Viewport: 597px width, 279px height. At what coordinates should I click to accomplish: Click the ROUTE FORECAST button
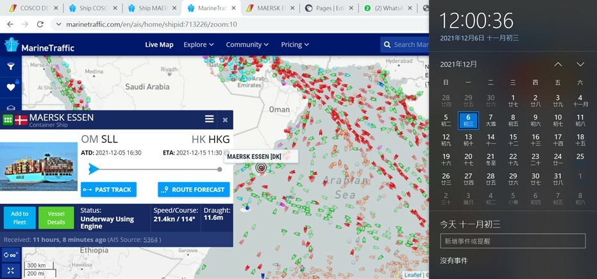click(x=194, y=189)
